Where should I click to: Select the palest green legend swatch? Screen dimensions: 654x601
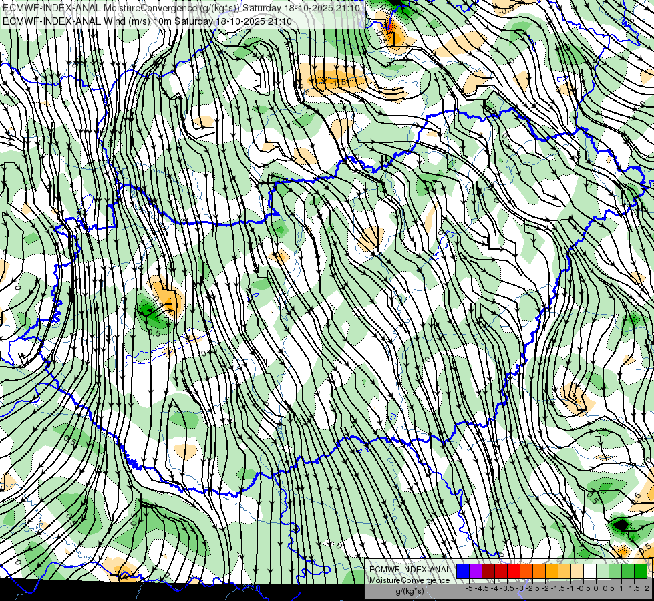pyautogui.click(x=603, y=571)
